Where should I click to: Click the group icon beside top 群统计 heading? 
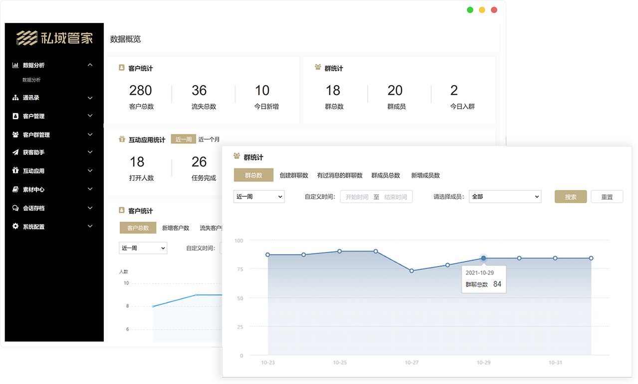[318, 67]
